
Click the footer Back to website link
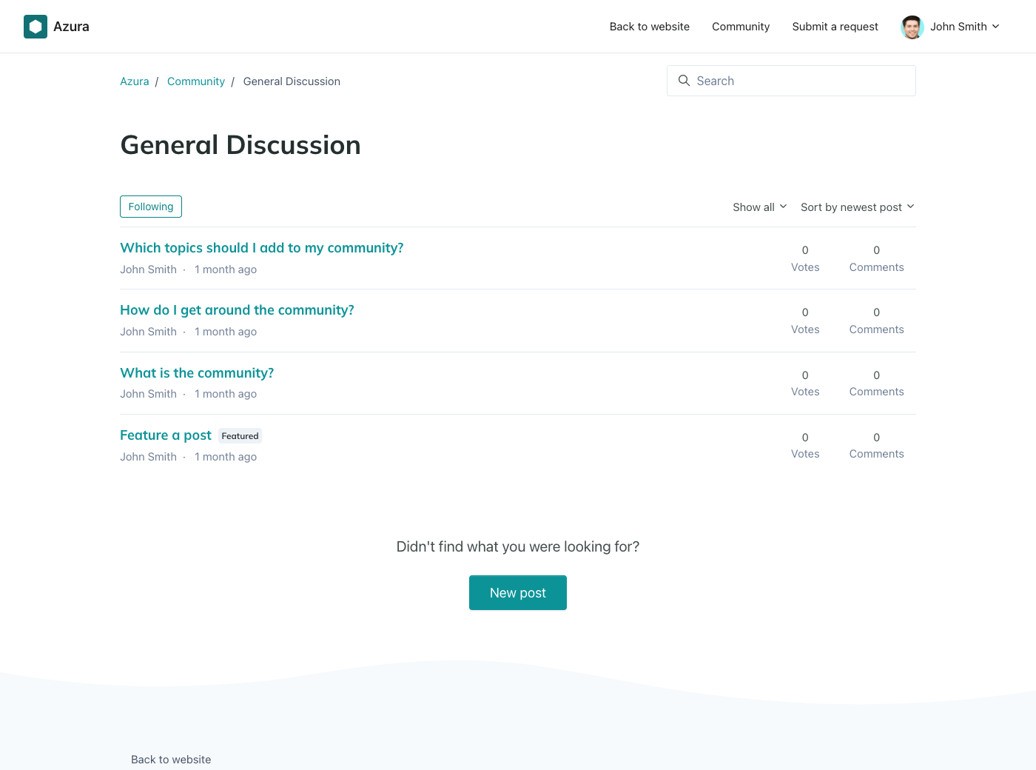171,760
